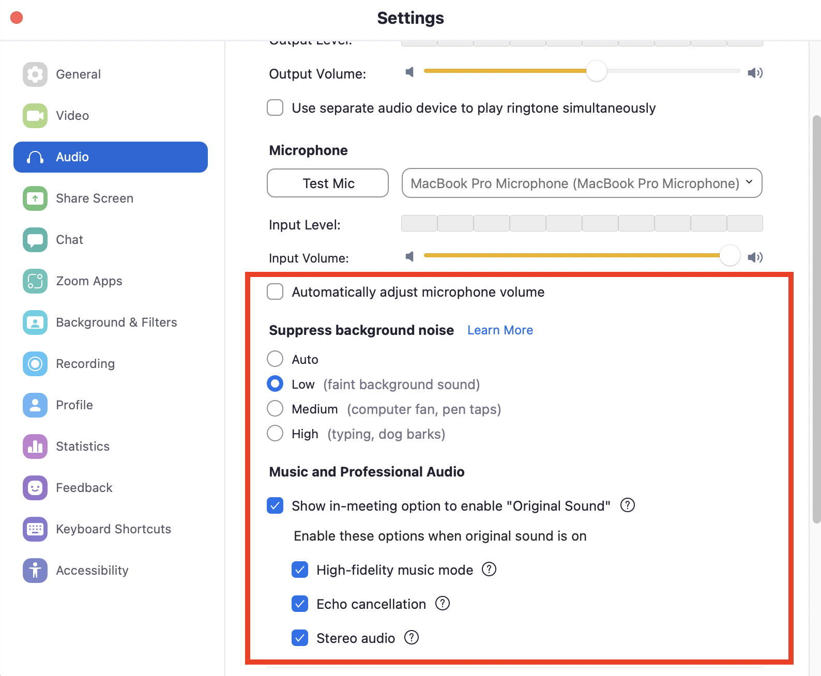The height and width of the screenshot is (676, 821).
Task: Uncheck High-fidelity music mode
Action: pyautogui.click(x=300, y=570)
